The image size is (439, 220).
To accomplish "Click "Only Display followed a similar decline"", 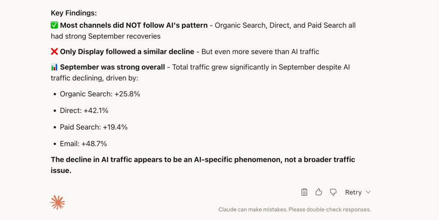I will pyautogui.click(x=127, y=52).
